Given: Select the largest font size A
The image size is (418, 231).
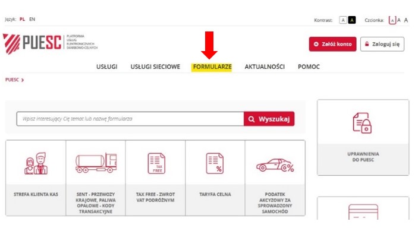Looking at the screenshot, I should coord(406,20).
